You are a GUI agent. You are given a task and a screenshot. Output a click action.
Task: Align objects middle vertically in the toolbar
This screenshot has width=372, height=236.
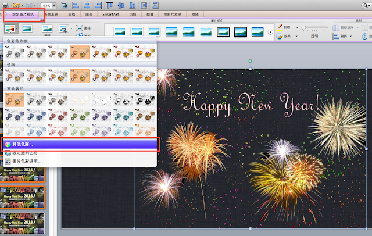[x=121, y=5]
